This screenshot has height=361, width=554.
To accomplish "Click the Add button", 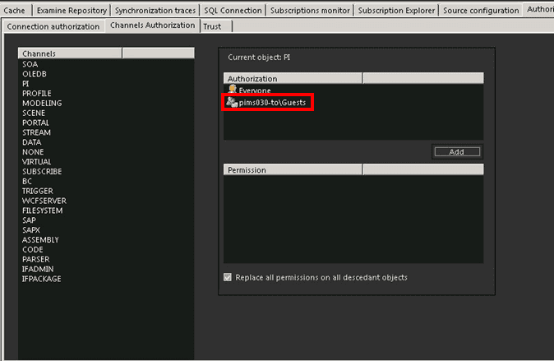I will pos(457,151).
